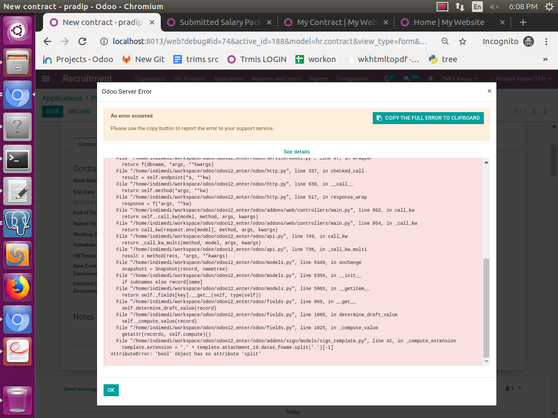This screenshot has width=558, height=418.
Task: Click inside the address bar
Action: [245, 41]
